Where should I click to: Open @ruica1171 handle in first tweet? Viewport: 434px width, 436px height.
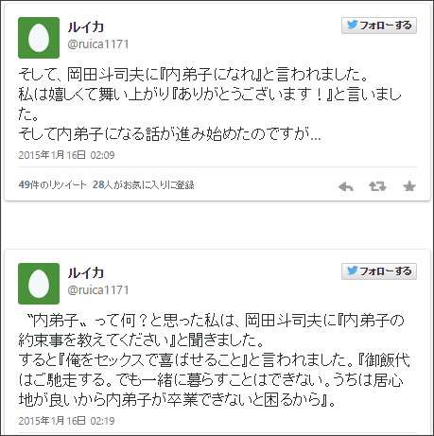click(x=98, y=44)
